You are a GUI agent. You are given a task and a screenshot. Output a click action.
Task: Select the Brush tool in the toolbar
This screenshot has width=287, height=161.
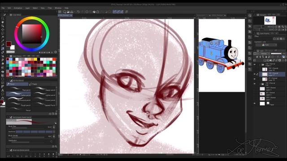pyautogui.click(x=3, y=53)
